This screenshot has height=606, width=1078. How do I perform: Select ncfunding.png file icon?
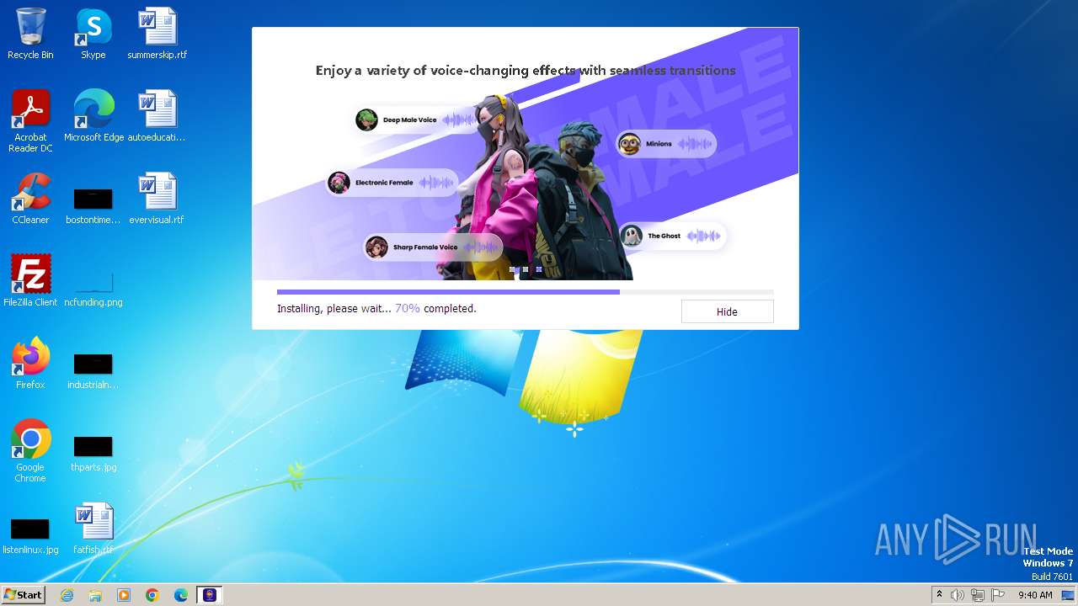coord(93,288)
